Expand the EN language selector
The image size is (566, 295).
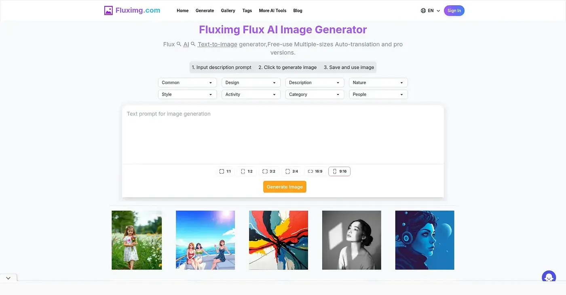431,11
